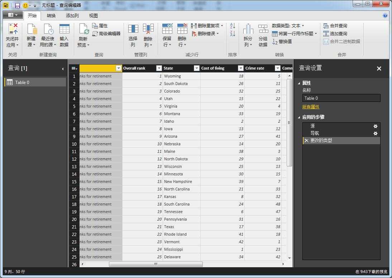
Task: Click the horizontal scrollbar thumb under the table
Action: pyautogui.click(x=156, y=264)
